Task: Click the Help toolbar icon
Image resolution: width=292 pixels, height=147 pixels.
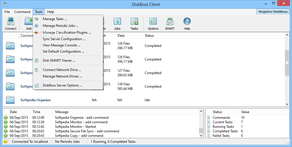Action: (187, 23)
